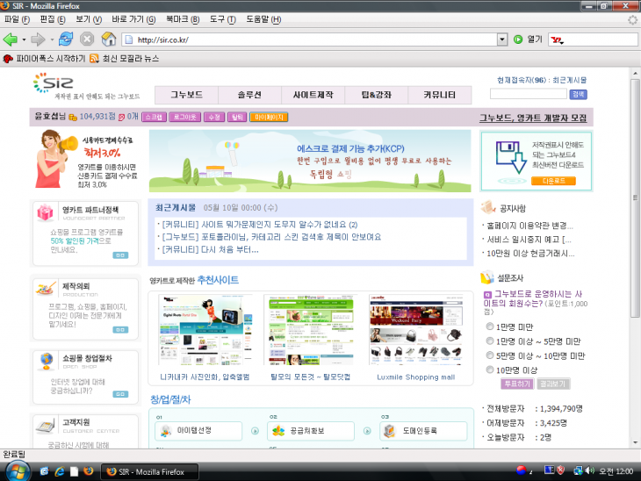
Task: Open the 사이트제작 navigation tab
Action: point(313,95)
